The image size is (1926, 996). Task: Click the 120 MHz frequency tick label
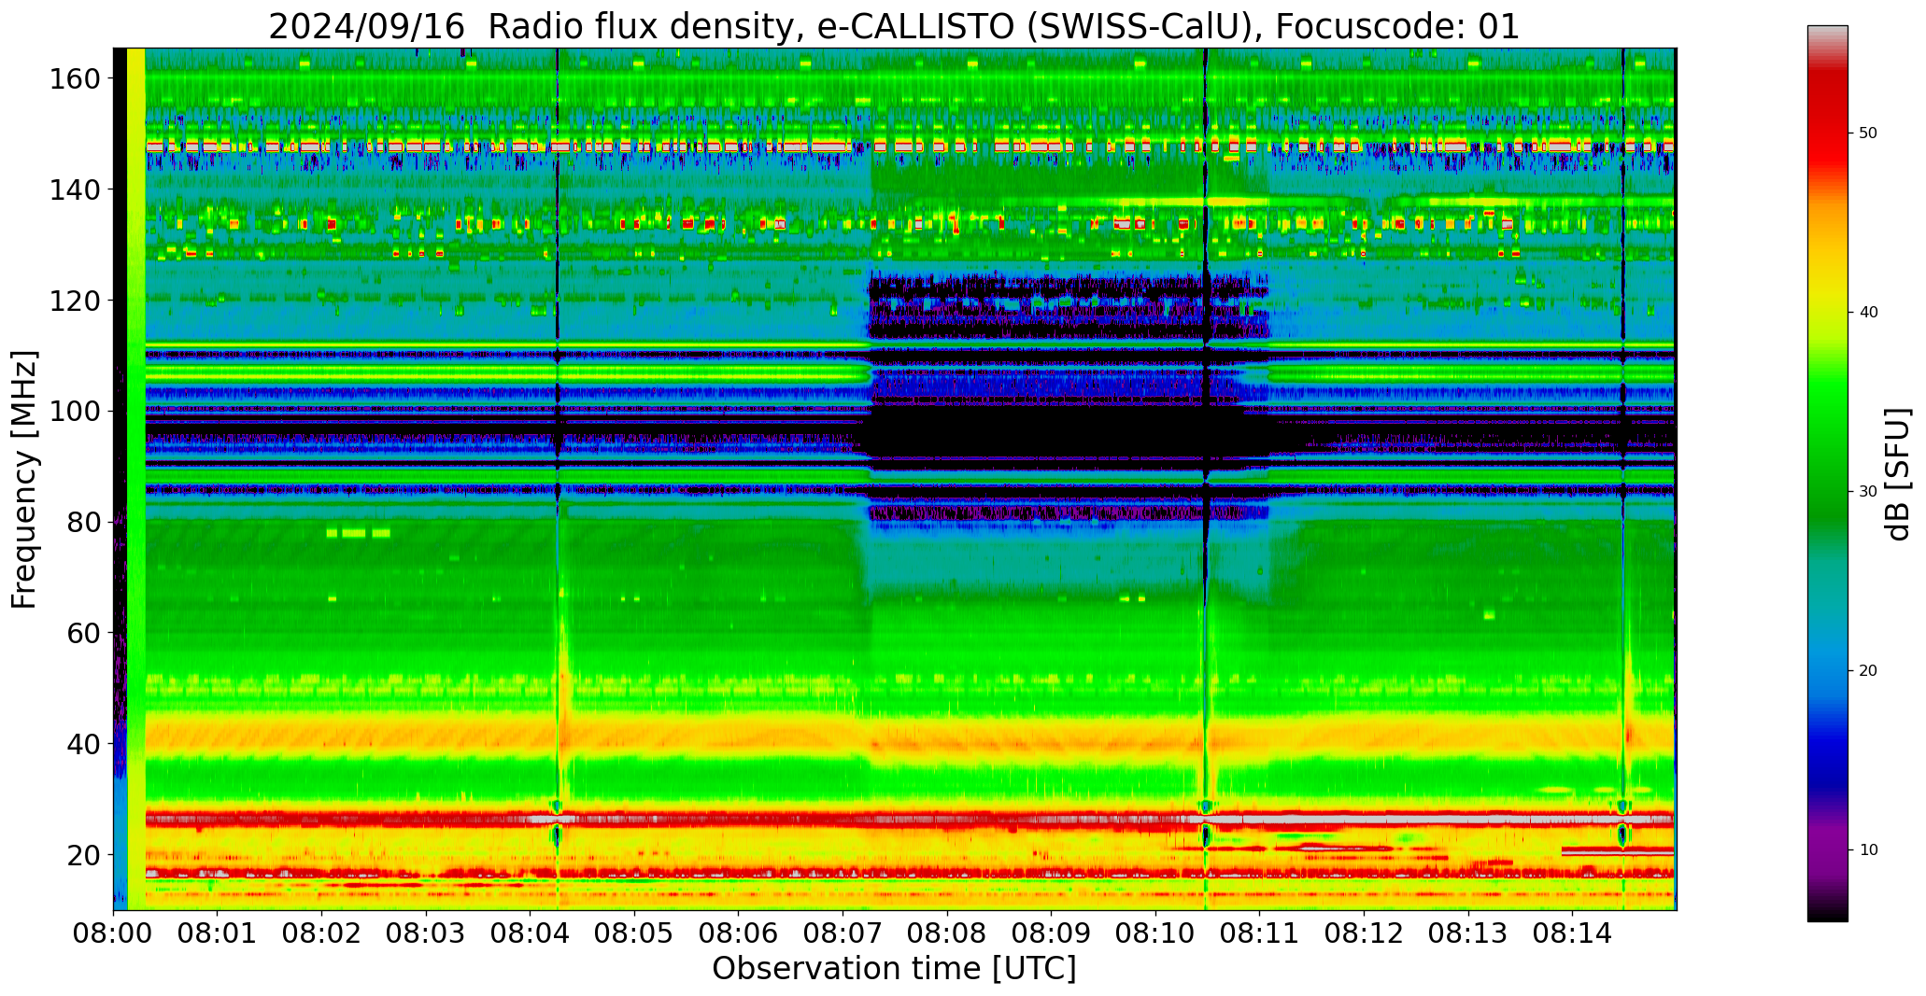point(75,301)
